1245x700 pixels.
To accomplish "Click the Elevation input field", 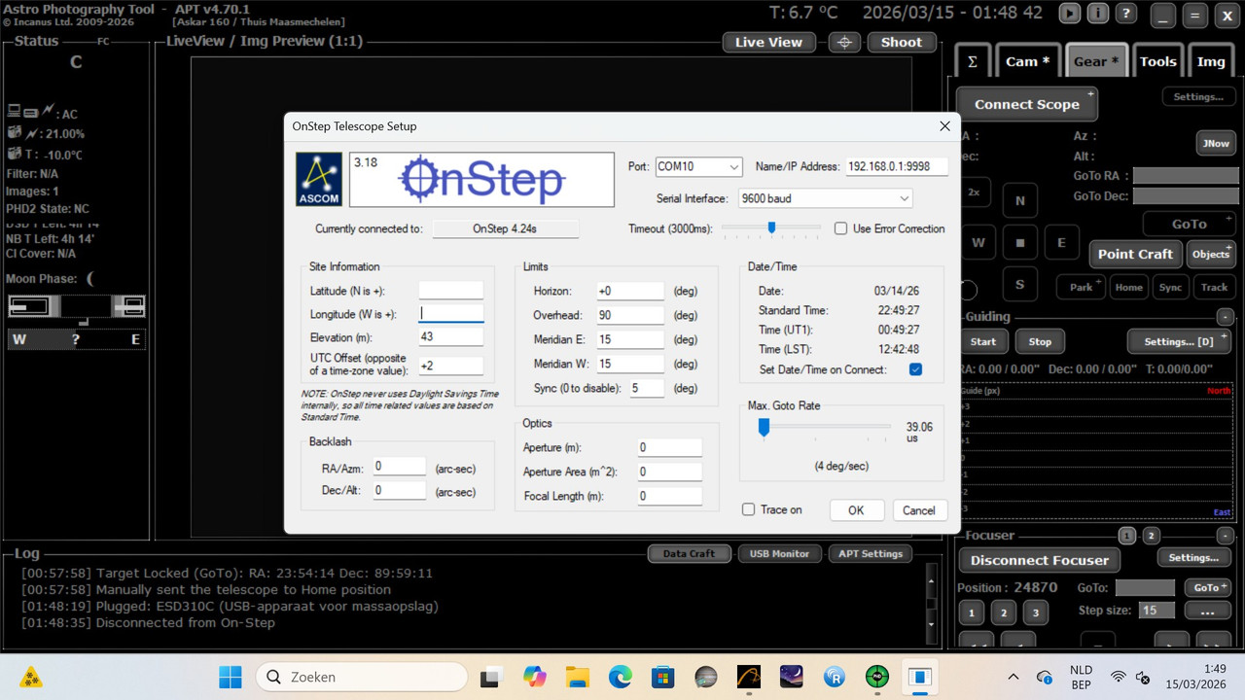I will point(451,336).
